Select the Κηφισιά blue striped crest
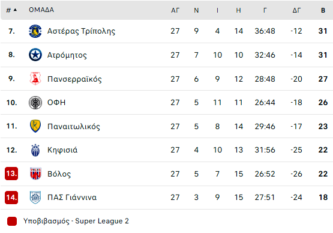This screenshot has height=233, width=333. 35,150
